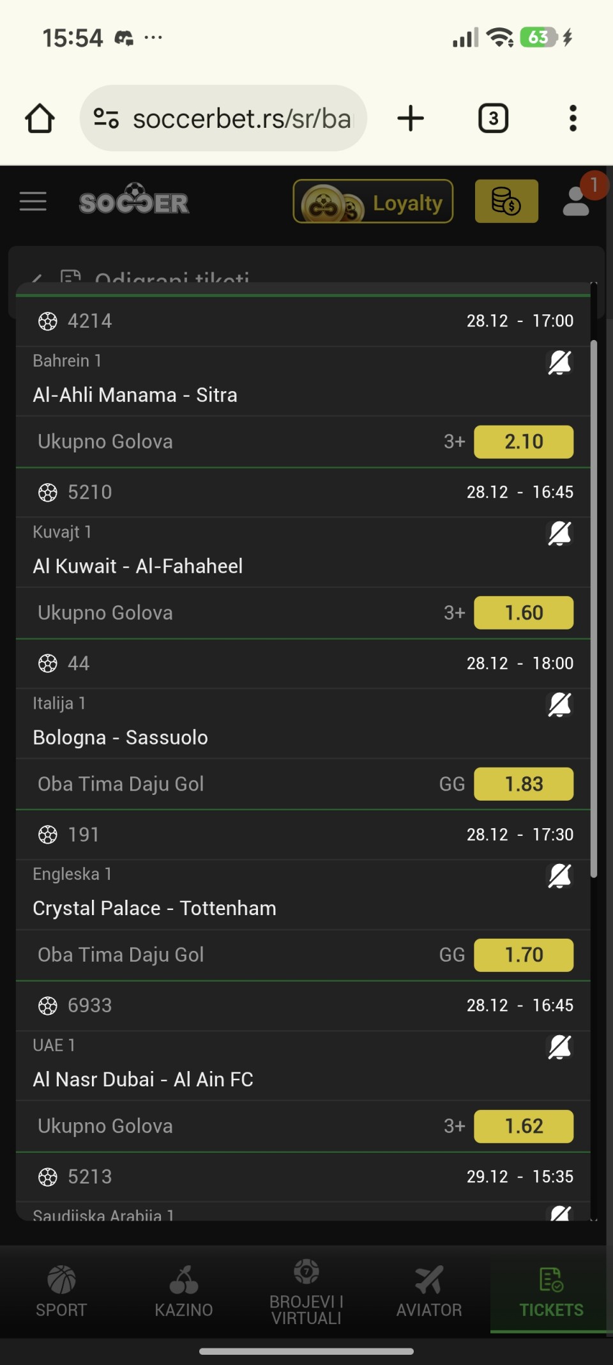Screen dimensions: 613x1365
Task: Open the browser three-dot menu
Action: [573, 119]
